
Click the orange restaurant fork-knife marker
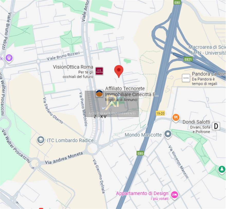coord(176,118)
